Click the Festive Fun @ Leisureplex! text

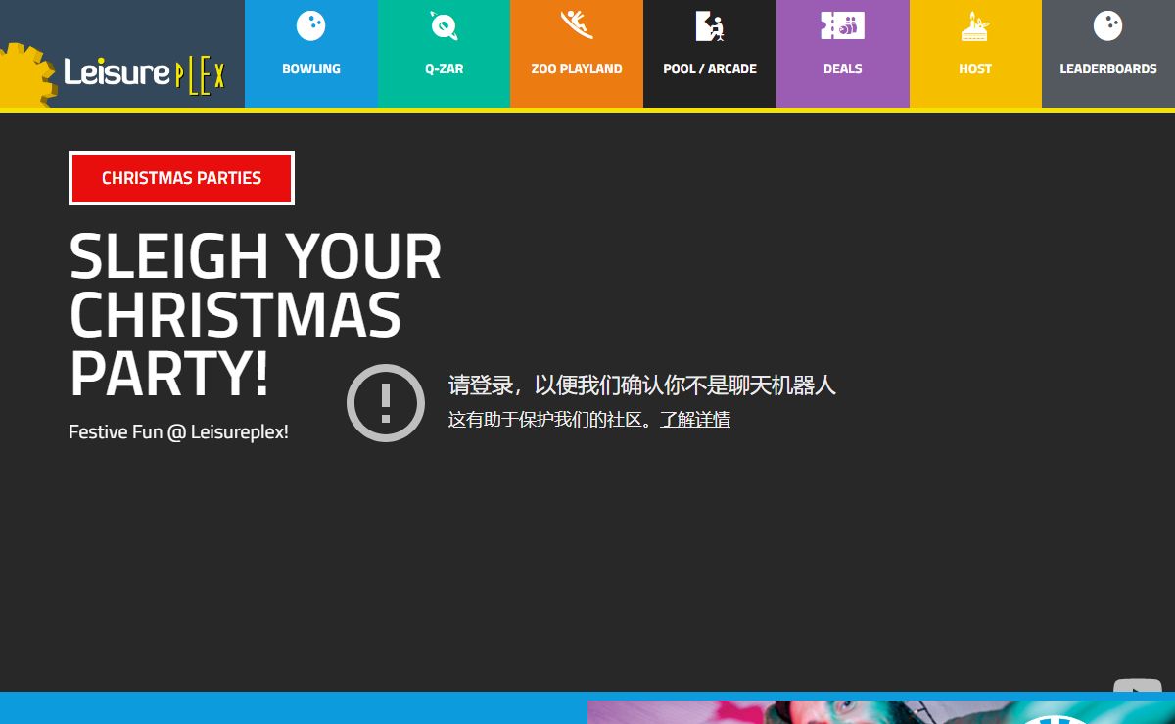tap(178, 431)
